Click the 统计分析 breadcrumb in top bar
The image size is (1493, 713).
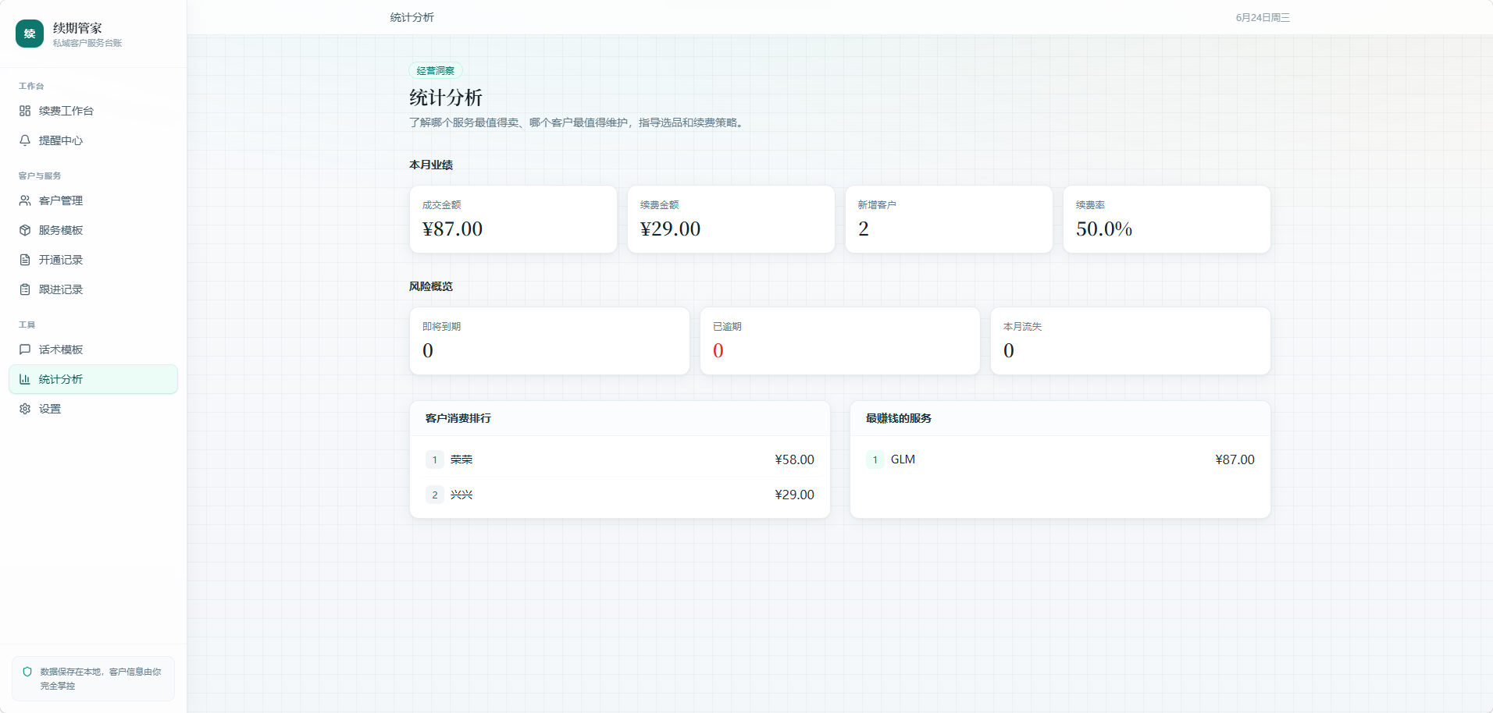[412, 17]
